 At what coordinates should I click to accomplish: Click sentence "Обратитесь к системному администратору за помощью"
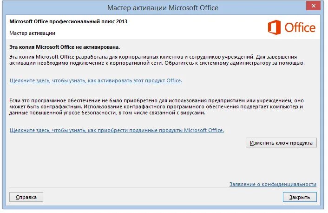(x=235, y=63)
